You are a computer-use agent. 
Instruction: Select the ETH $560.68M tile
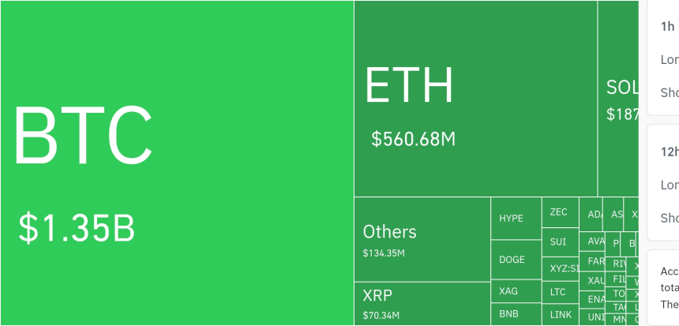click(x=475, y=99)
